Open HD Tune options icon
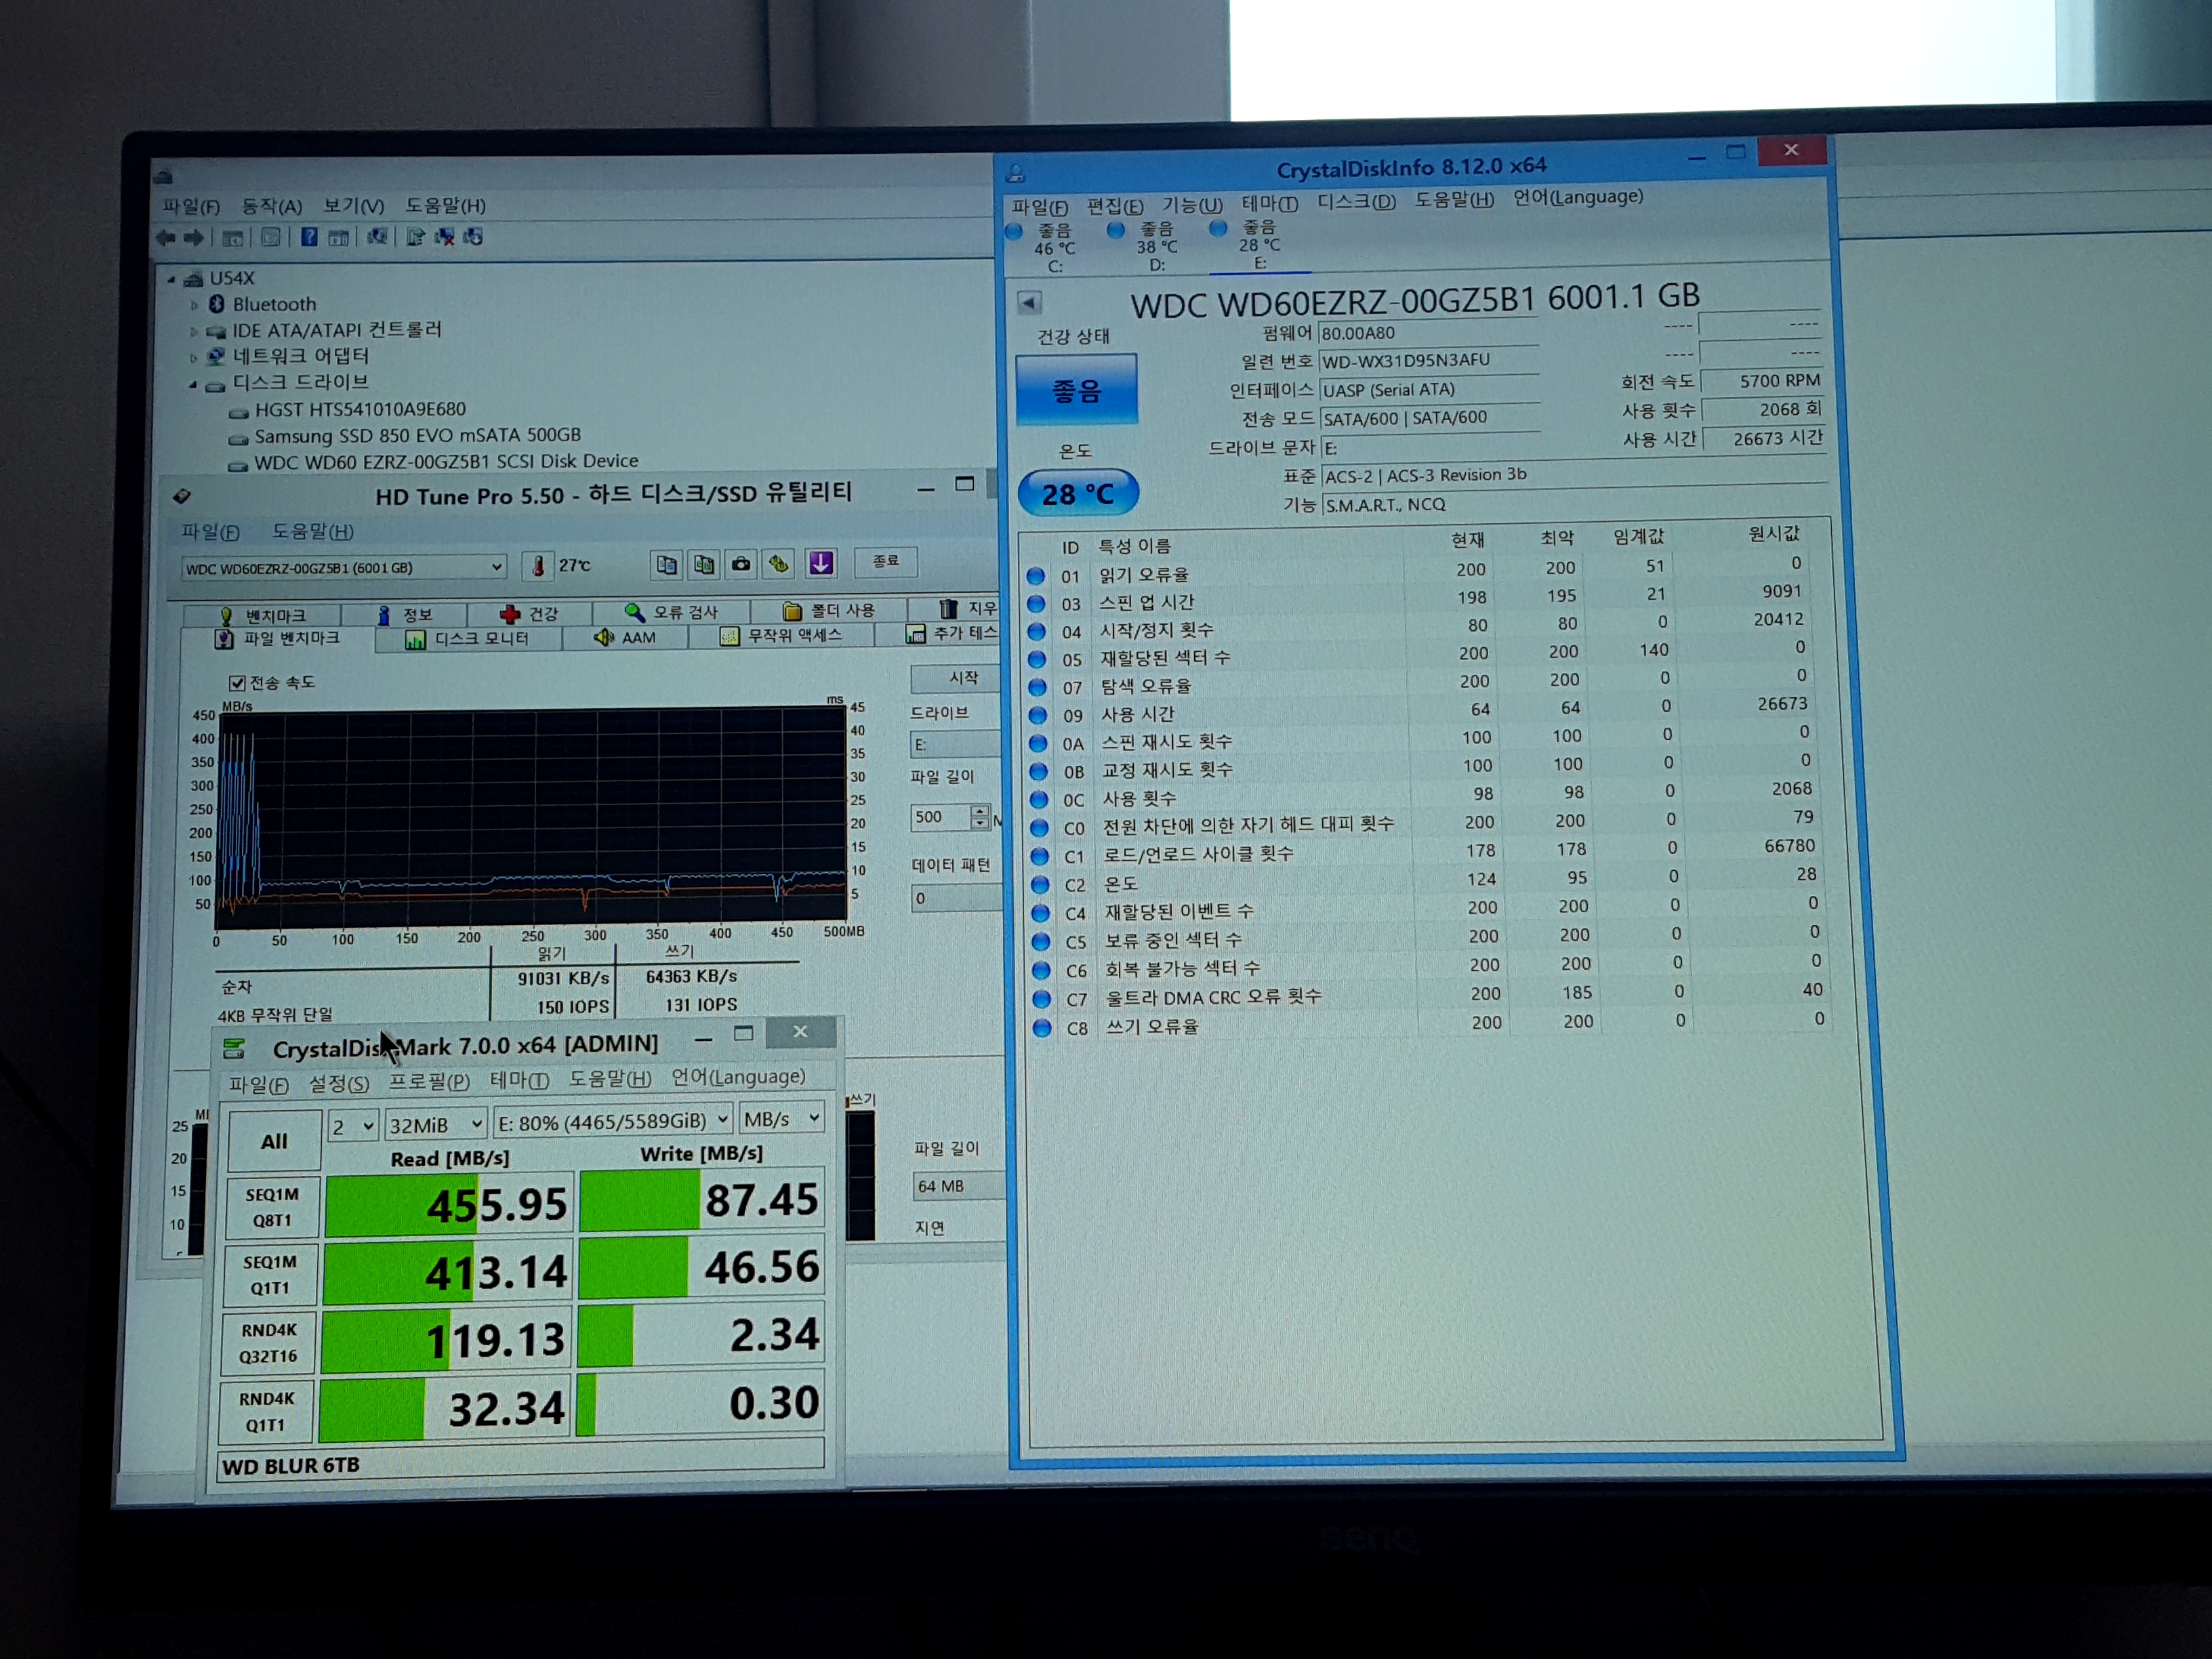Screen dimensions: 2212x1659 pyautogui.click(x=779, y=564)
